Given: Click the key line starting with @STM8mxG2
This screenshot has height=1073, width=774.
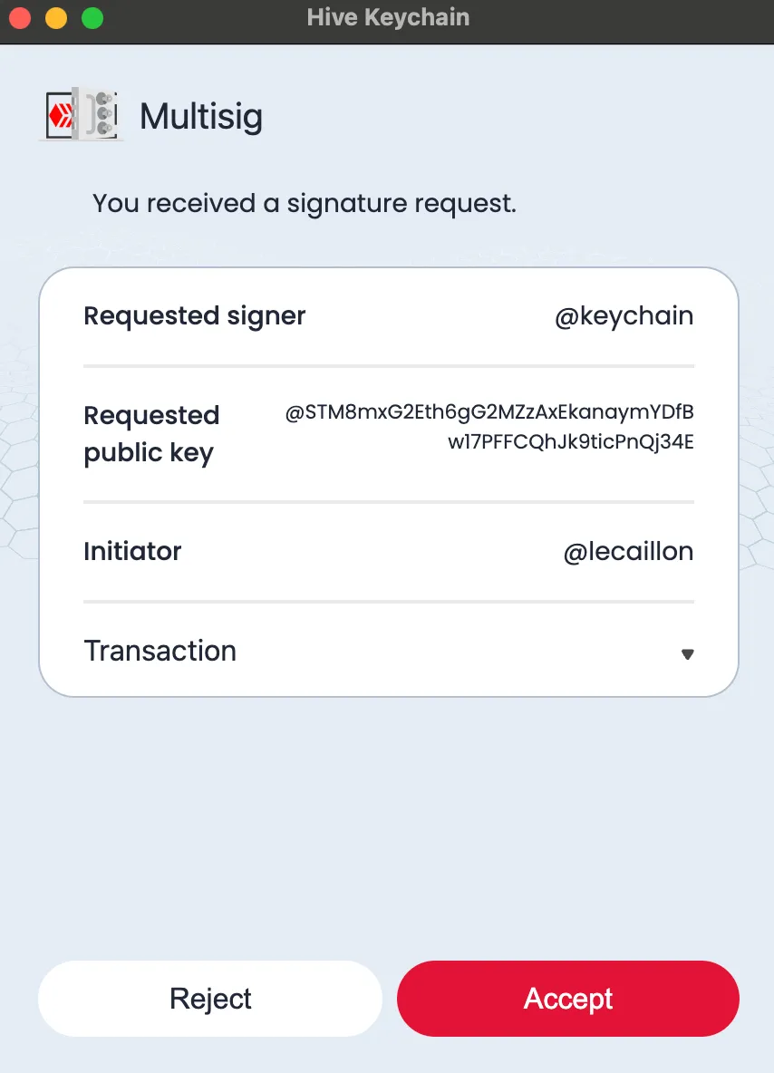Looking at the screenshot, I should pyautogui.click(x=489, y=412).
